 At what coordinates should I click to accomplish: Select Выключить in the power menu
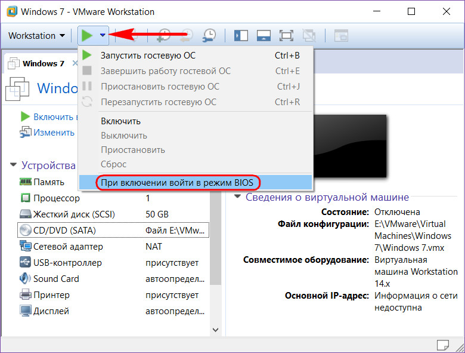(196, 136)
